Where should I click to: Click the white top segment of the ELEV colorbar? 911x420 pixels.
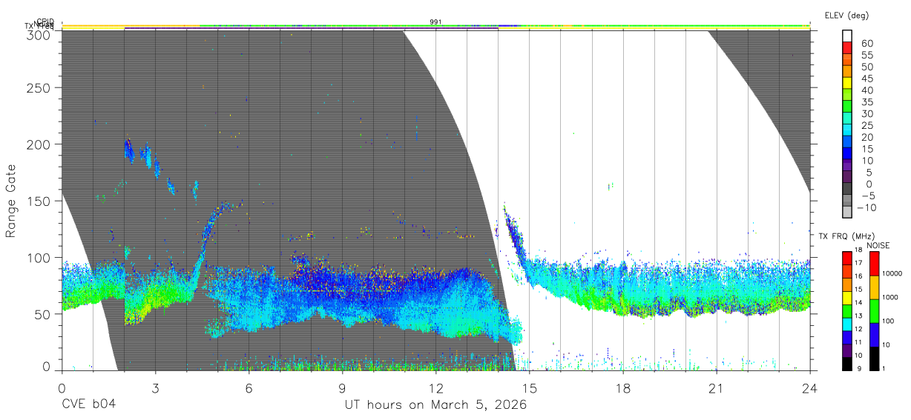[x=847, y=36]
